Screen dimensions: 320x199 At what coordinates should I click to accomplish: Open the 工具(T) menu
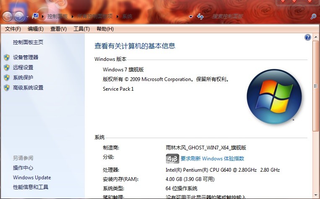tap(81, 29)
